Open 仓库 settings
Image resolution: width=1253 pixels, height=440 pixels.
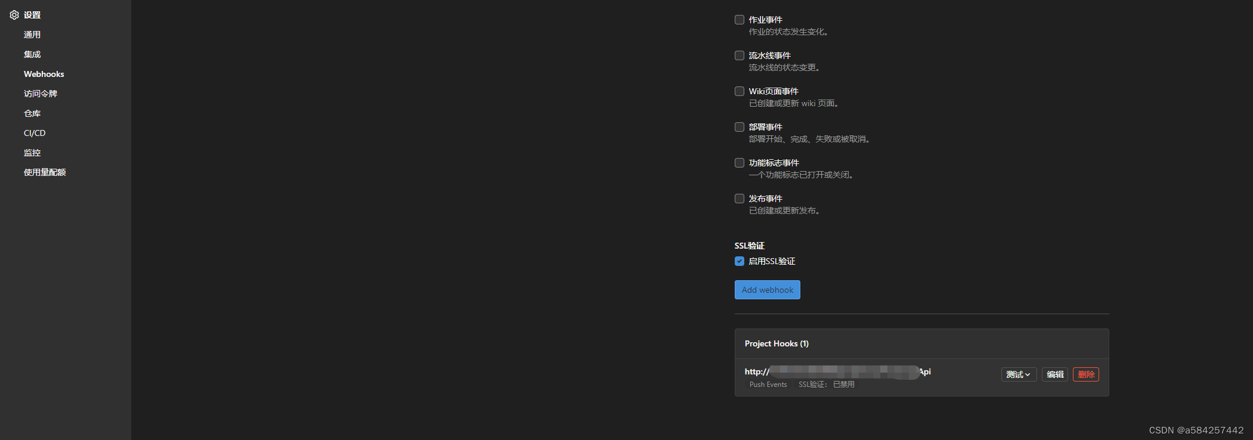(32, 113)
